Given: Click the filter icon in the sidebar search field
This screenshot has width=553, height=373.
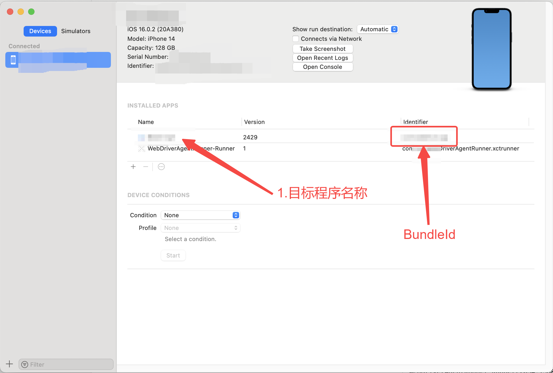Looking at the screenshot, I should click(25, 365).
